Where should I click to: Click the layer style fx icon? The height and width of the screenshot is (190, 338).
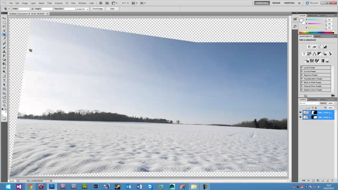point(308,180)
